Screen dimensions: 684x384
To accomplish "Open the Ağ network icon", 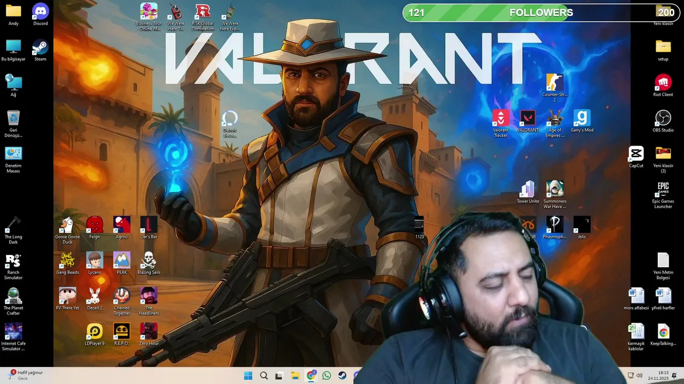I will 13,85.
